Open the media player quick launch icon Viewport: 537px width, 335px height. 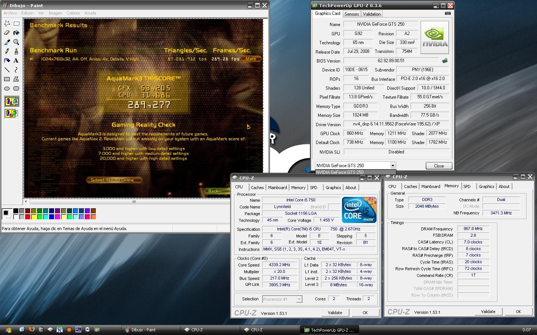88,329
